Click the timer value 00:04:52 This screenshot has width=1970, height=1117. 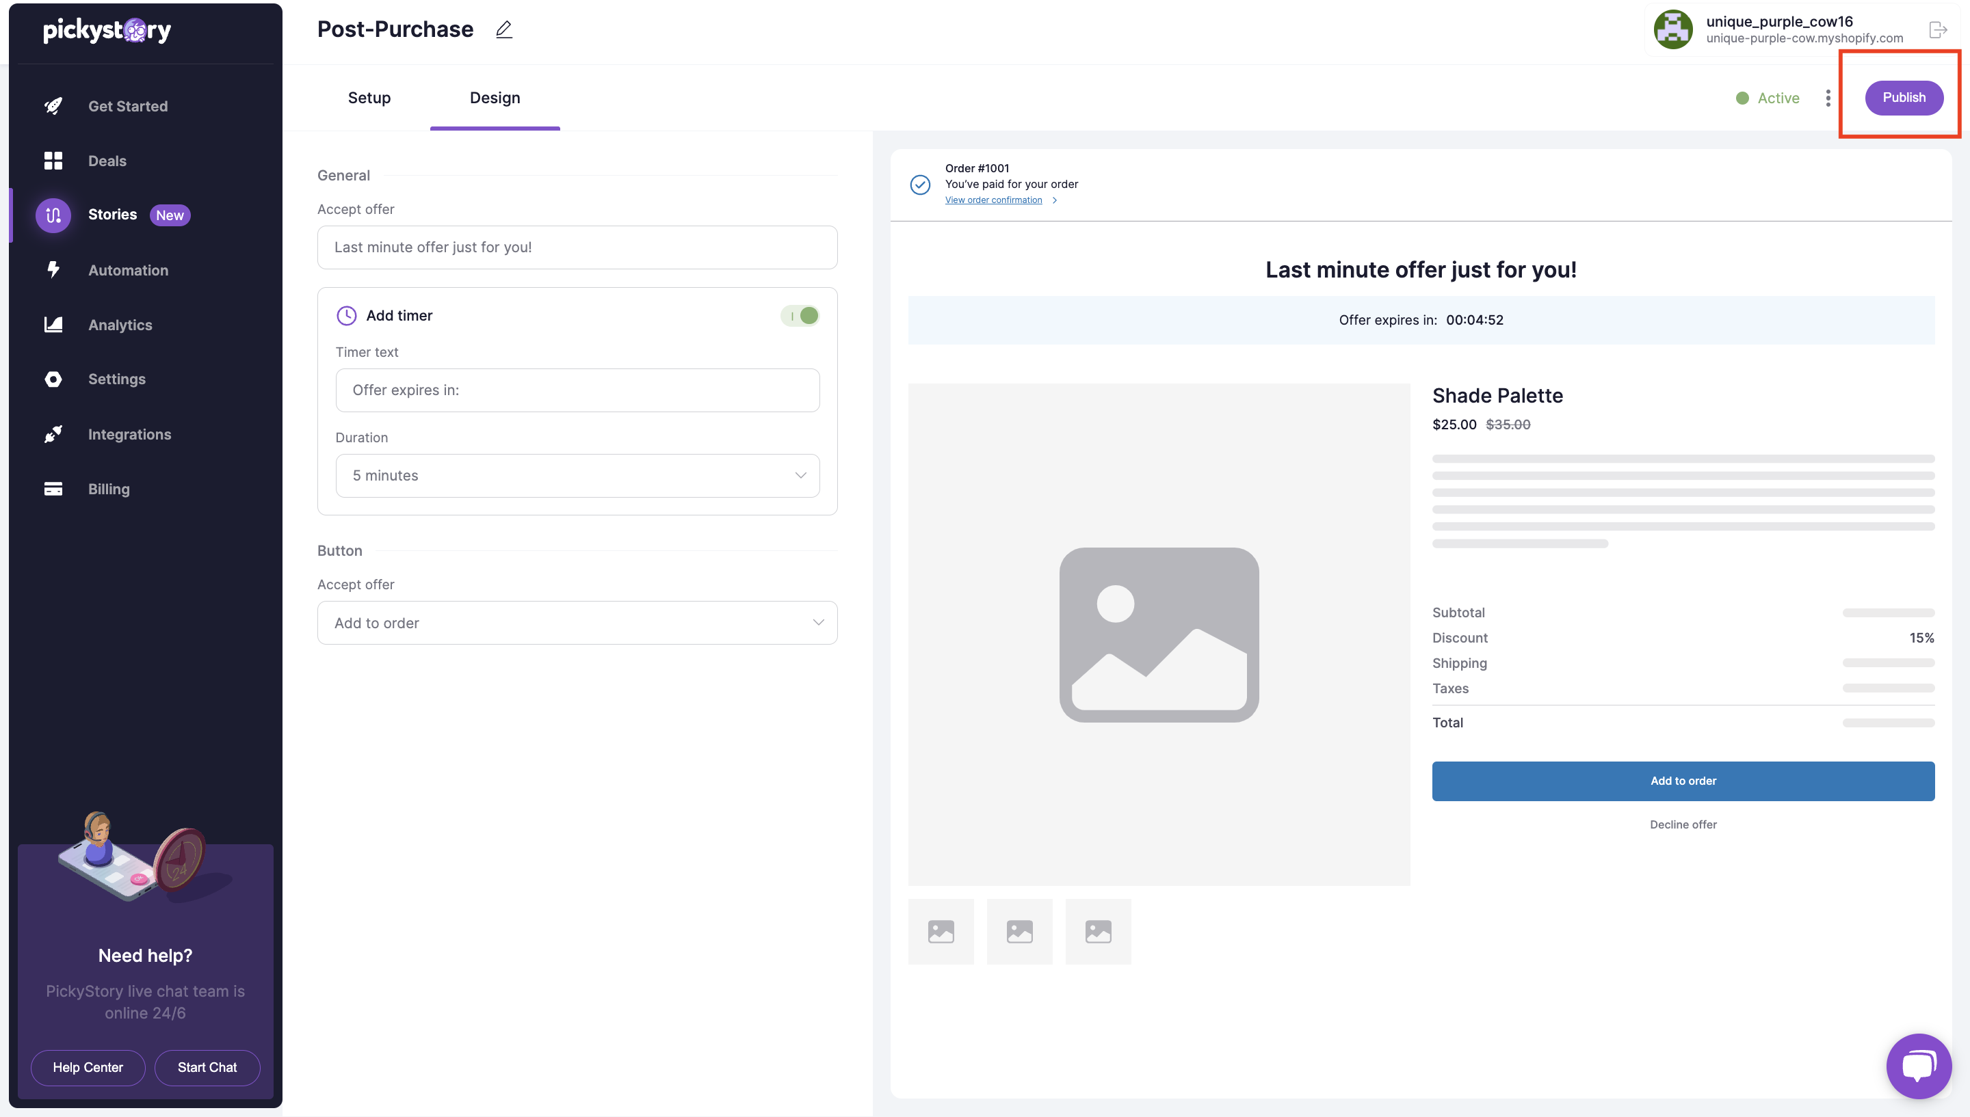(x=1474, y=320)
